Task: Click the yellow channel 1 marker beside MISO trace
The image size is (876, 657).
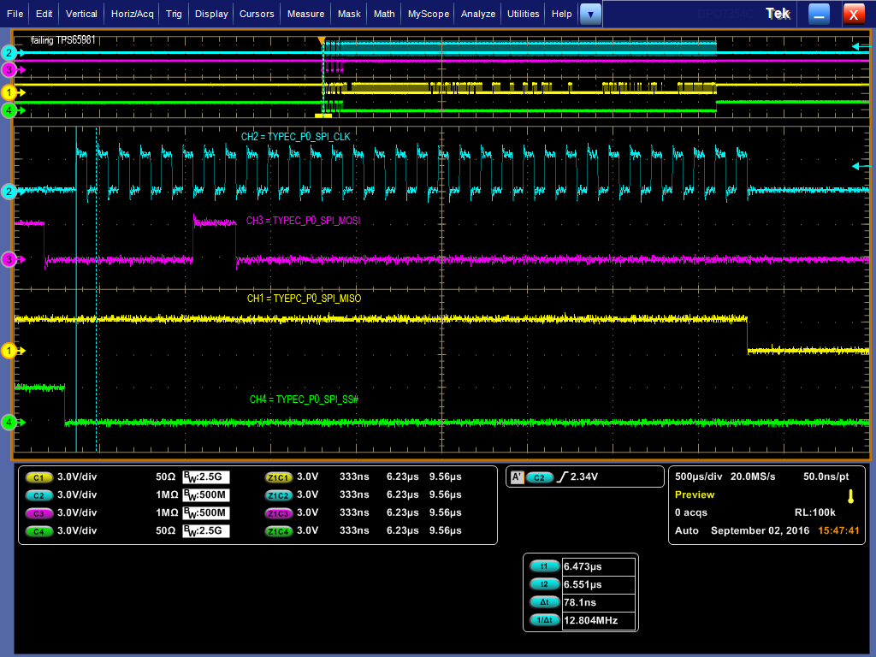Action: click(x=9, y=351)
